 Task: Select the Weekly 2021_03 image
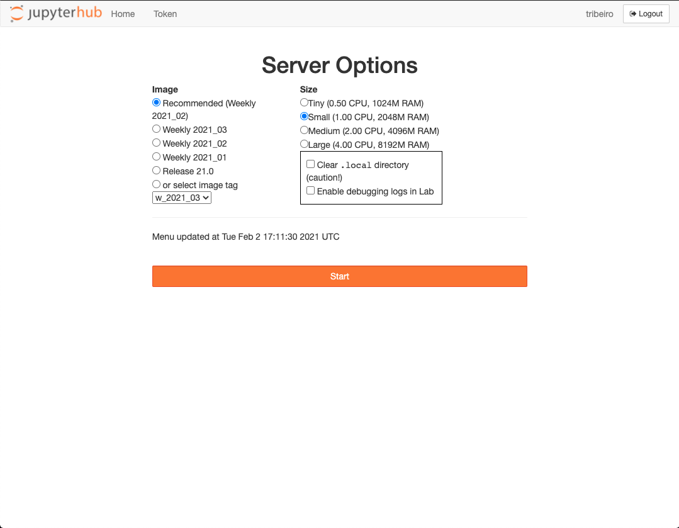tap(156, 128)
